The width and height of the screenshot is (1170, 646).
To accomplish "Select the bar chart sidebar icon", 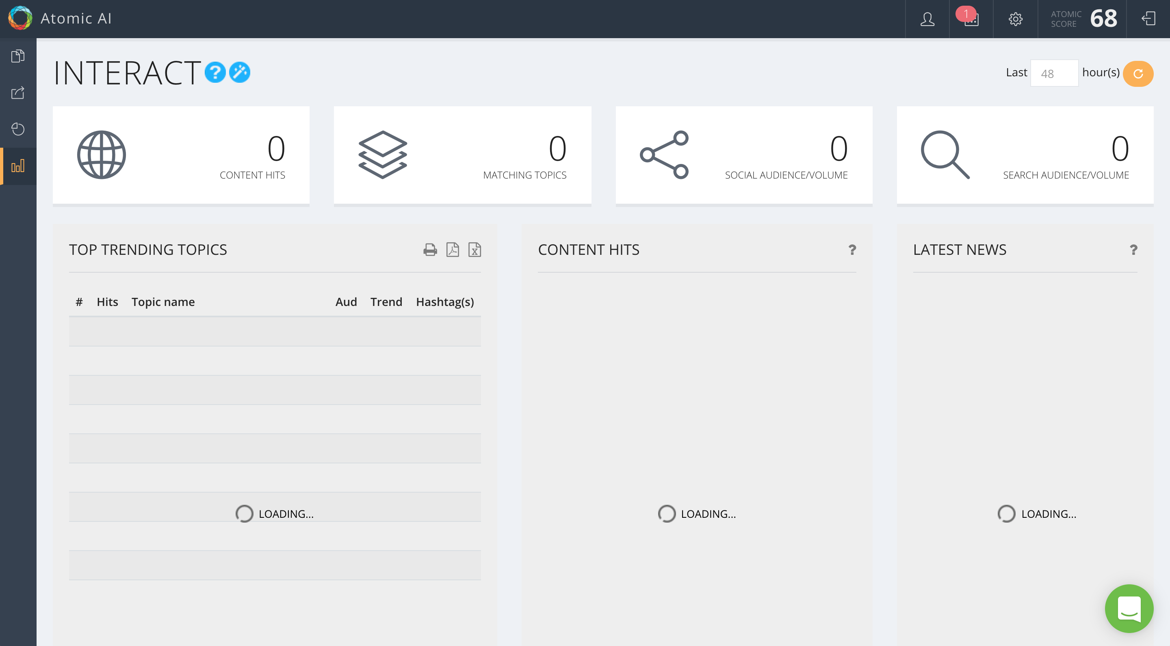I will pyautogui.click(x=18, y=166).
